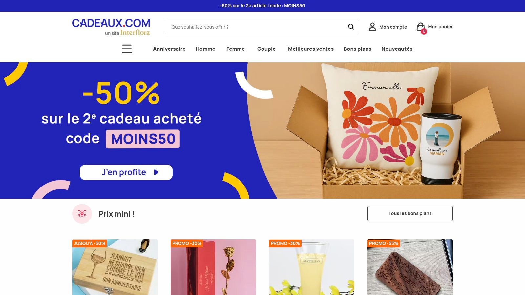Select the Femme menu item
525x295 pixels.
coord(236,49)
